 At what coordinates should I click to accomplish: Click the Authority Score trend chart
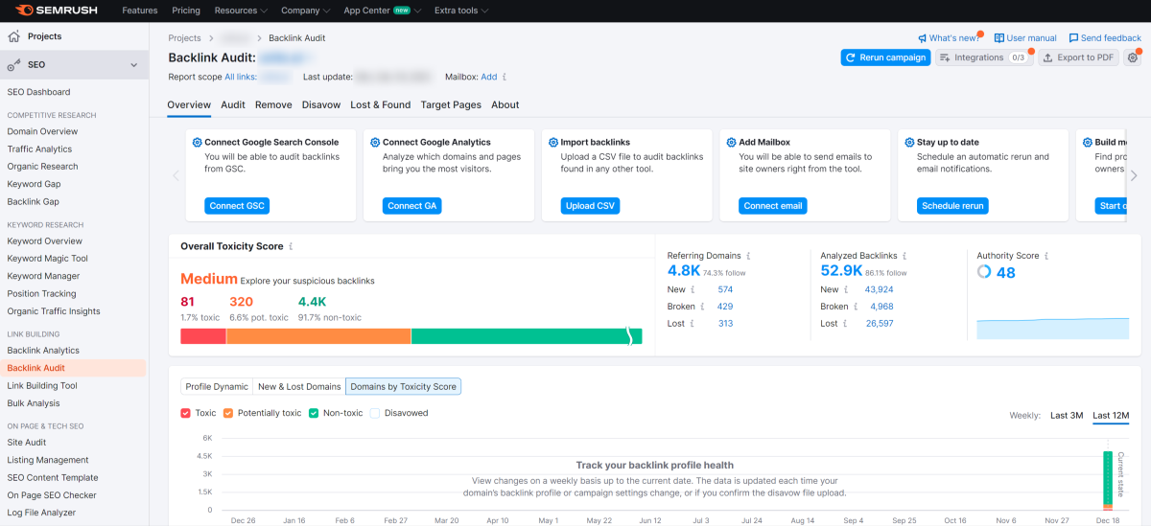click(1053, 328)
